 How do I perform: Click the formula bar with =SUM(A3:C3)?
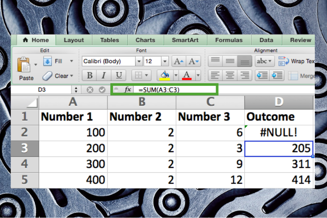pyautogui.click(x=175, y=90)
